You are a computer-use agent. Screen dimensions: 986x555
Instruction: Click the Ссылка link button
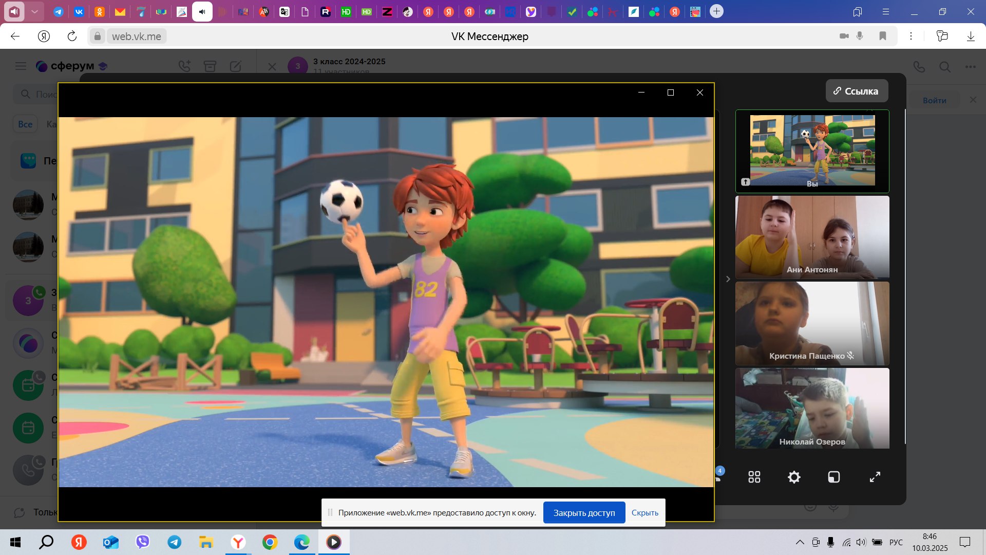[857, 91]
